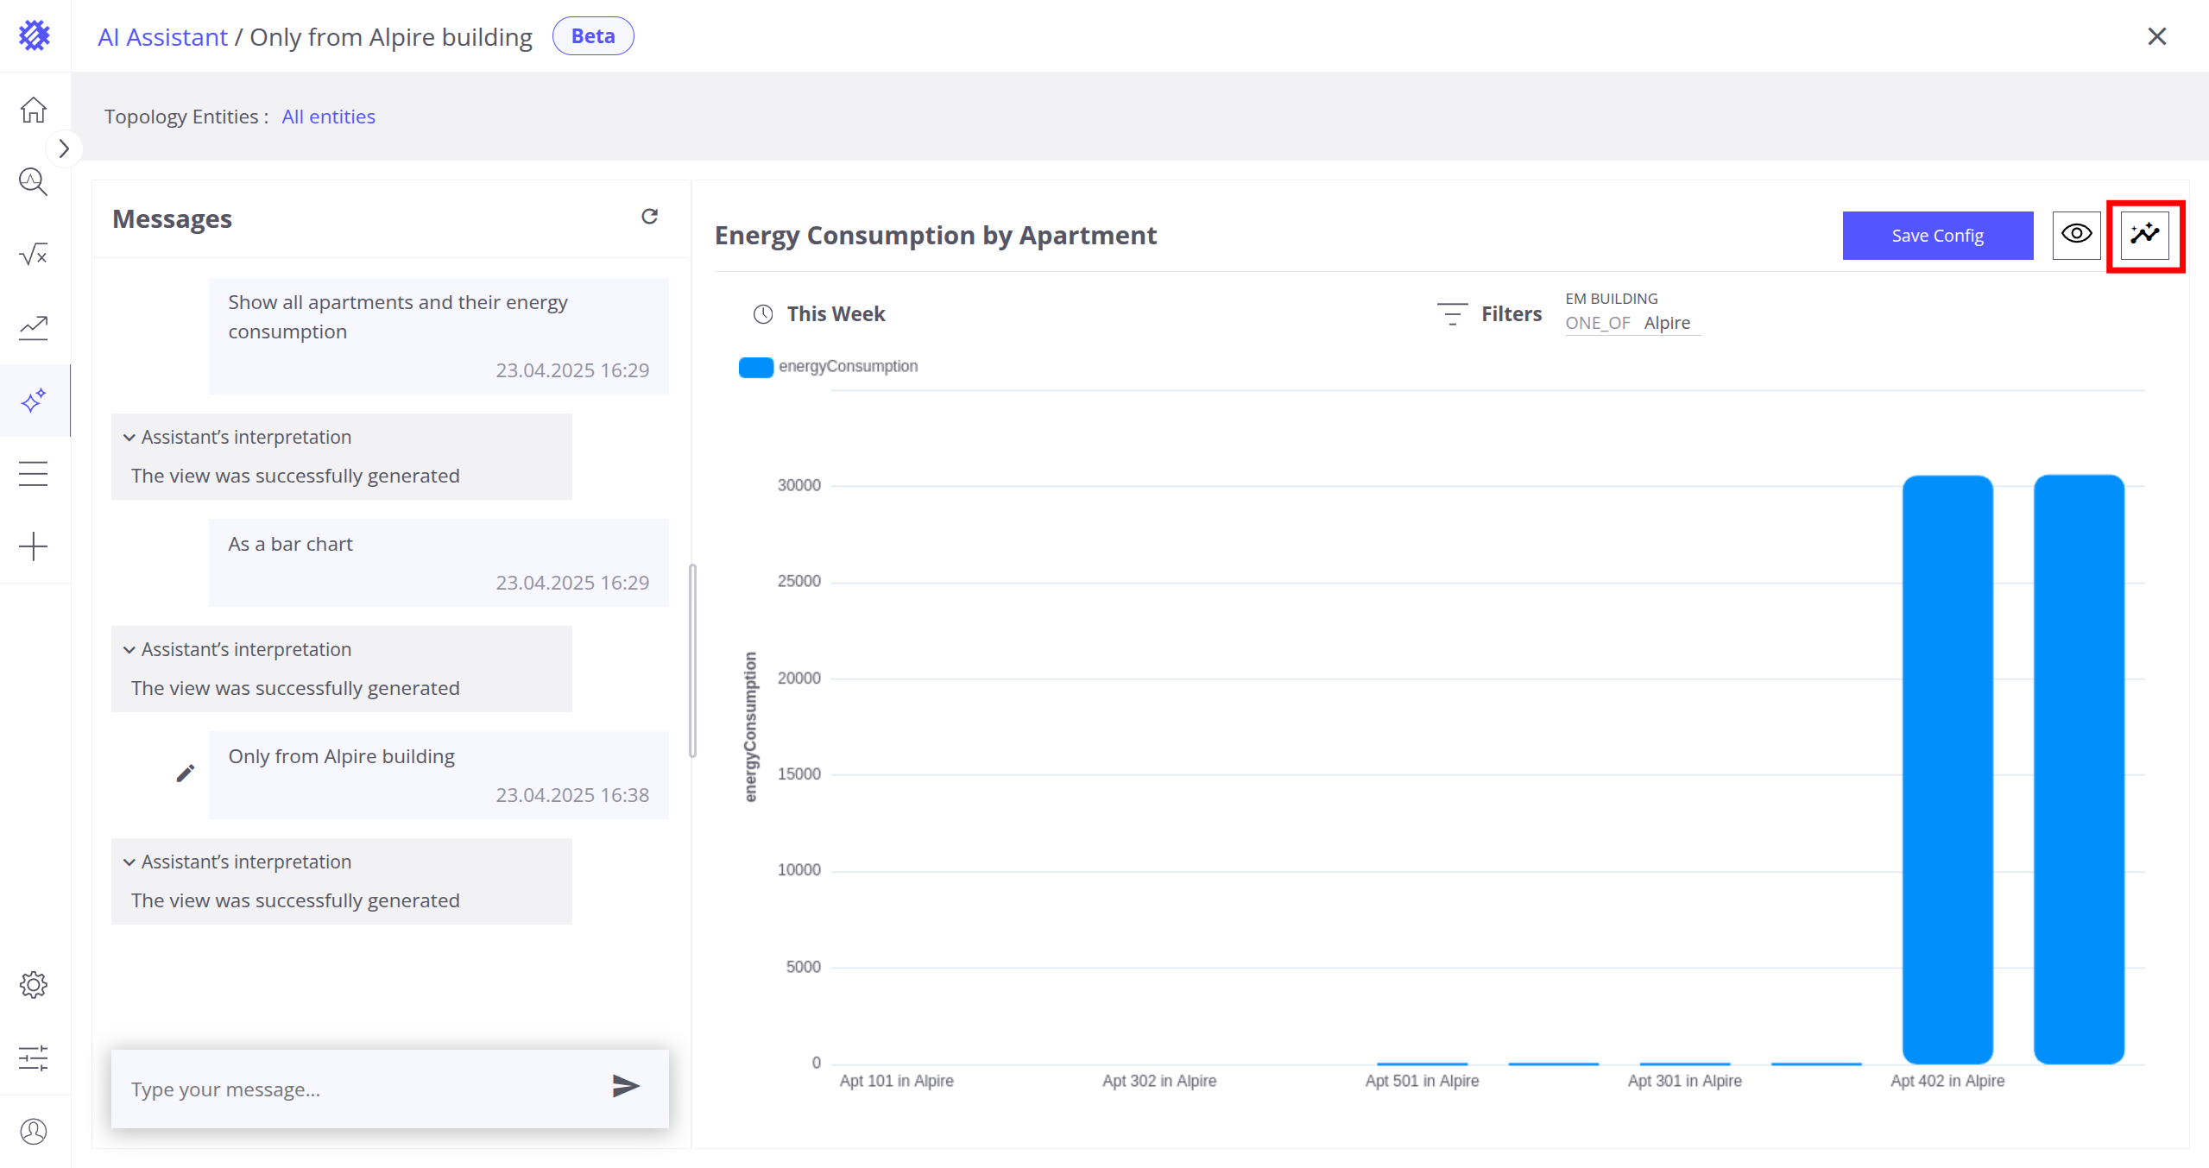This screenshot has width=2209, height=1168.
Task: Edit the 'Only from Alpire building' message
Action: [186, 773]
